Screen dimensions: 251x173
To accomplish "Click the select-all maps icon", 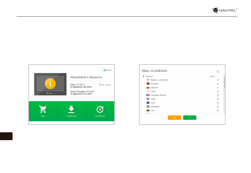I will pos(218,71).
